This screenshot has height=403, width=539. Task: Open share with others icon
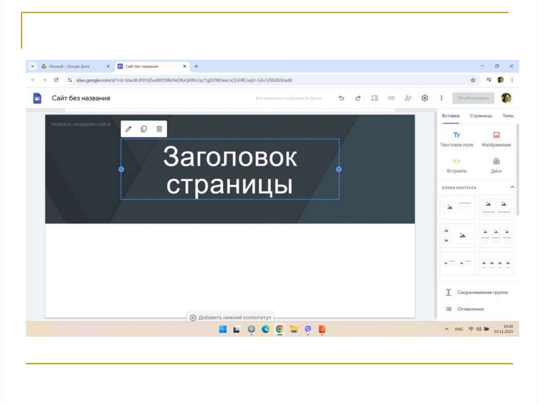point(408,98)
